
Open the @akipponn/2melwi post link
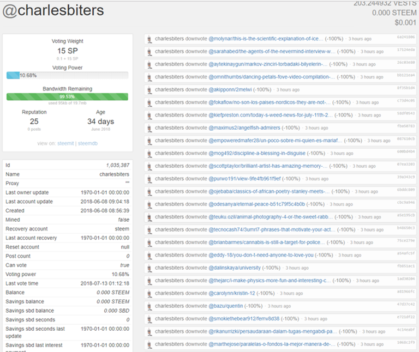230,90
